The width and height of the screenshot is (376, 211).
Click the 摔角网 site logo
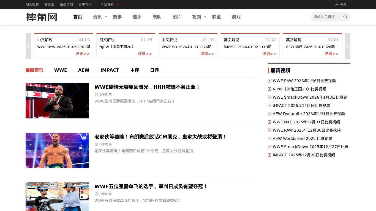click(x=42, y=17)
